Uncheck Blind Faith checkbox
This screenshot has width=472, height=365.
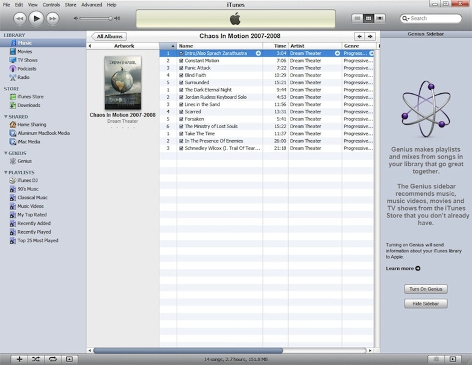(181, 75)
